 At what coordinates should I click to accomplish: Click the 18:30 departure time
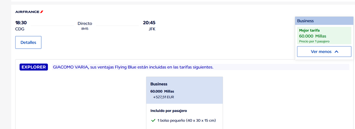21,23
